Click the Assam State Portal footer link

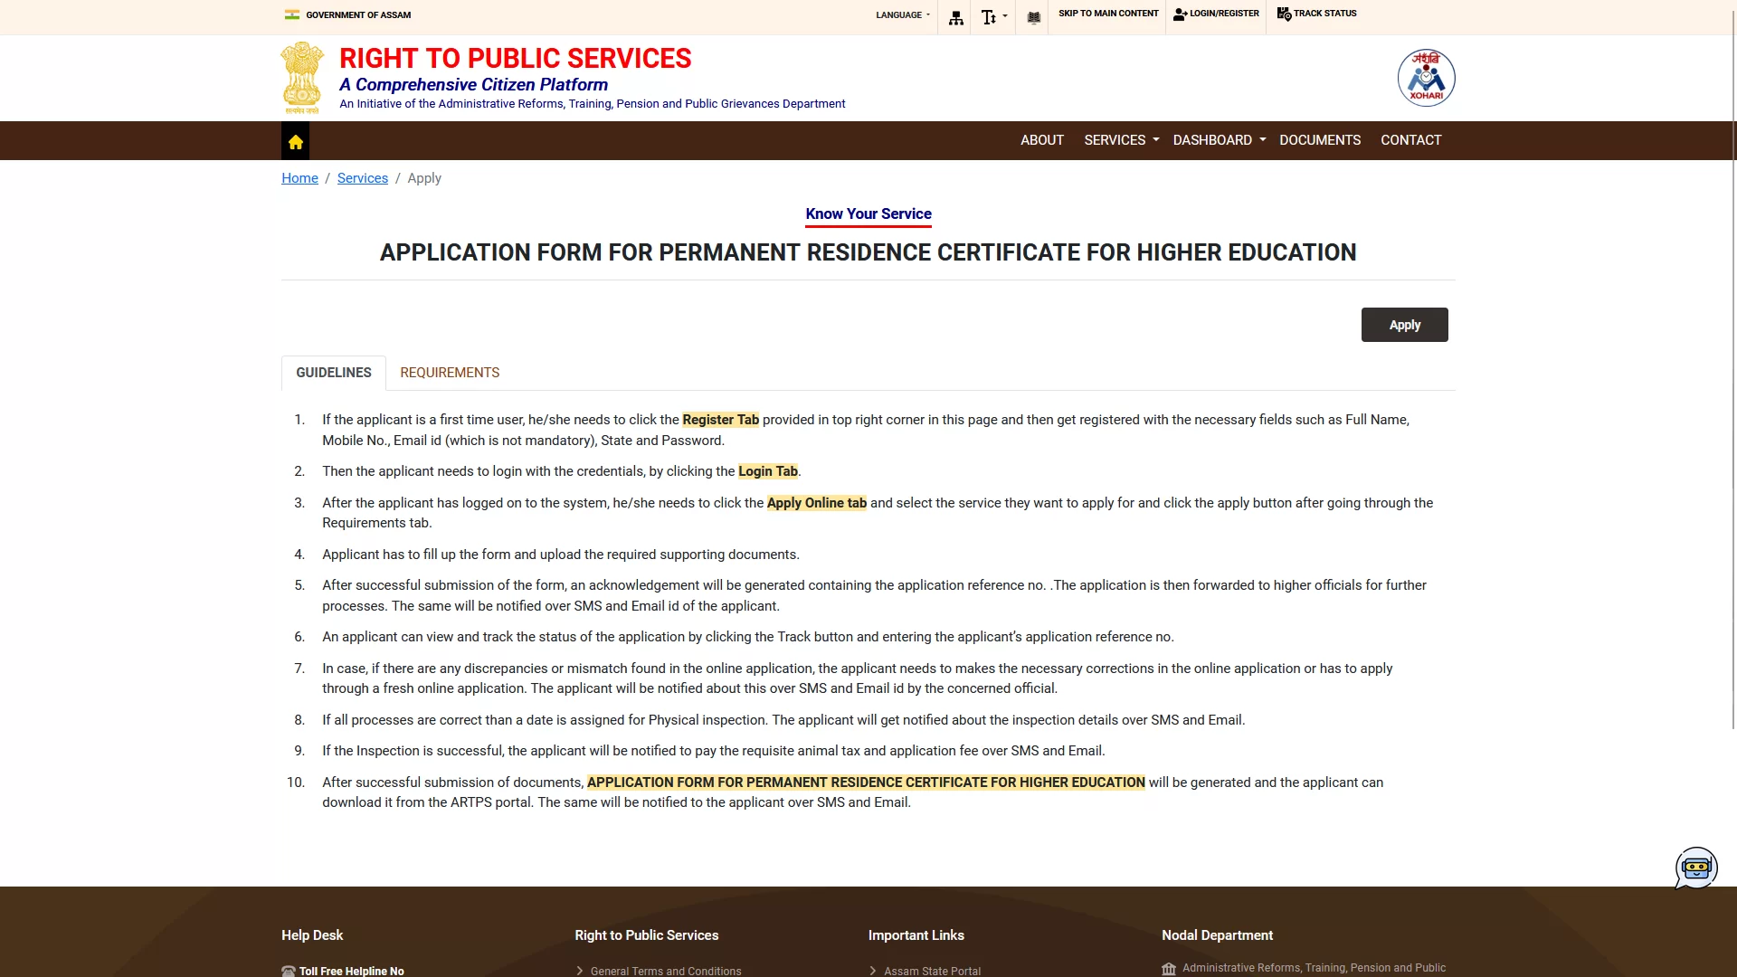tap(933, 970)
